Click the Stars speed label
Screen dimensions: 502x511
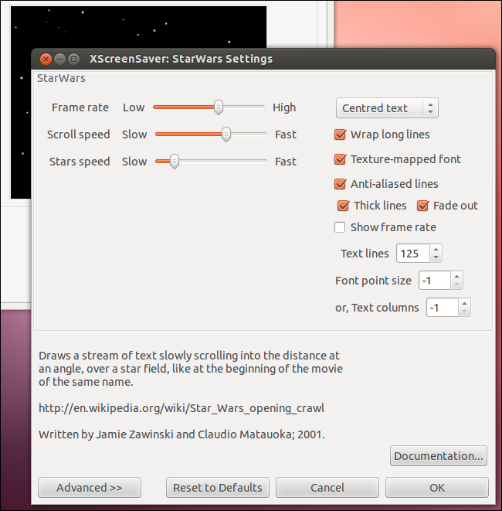80,162
